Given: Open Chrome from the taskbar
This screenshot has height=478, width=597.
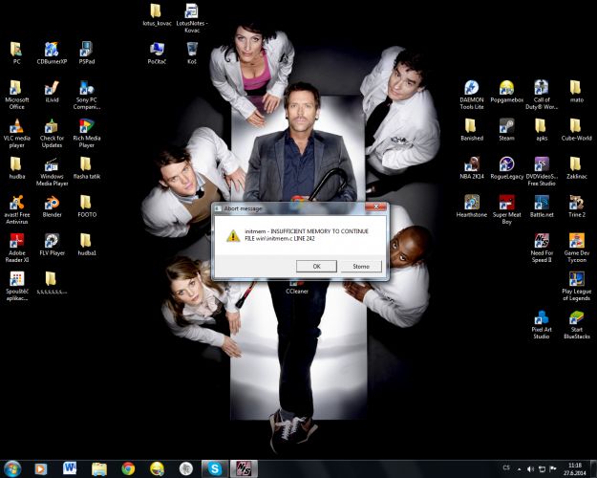Looking at the screenshot, I should 128,468.
